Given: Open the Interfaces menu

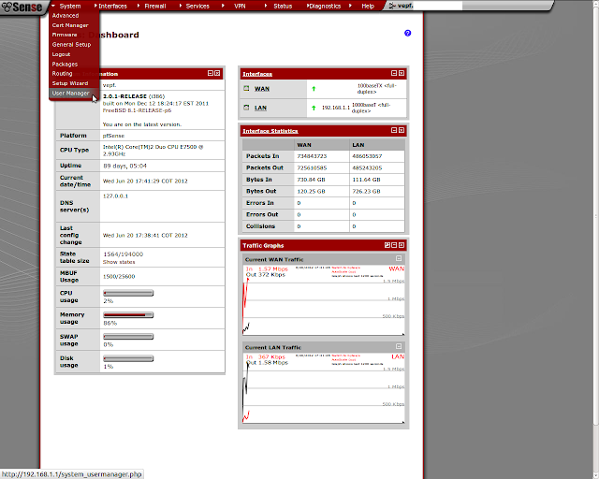Looking at the screenshot, I should point(112,7).
